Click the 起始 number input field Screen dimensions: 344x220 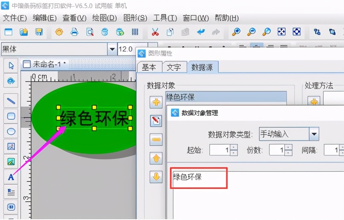[x=219, y=150]
